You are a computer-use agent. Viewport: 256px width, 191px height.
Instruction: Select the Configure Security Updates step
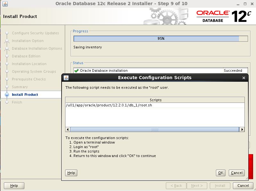tap(35, 33)
